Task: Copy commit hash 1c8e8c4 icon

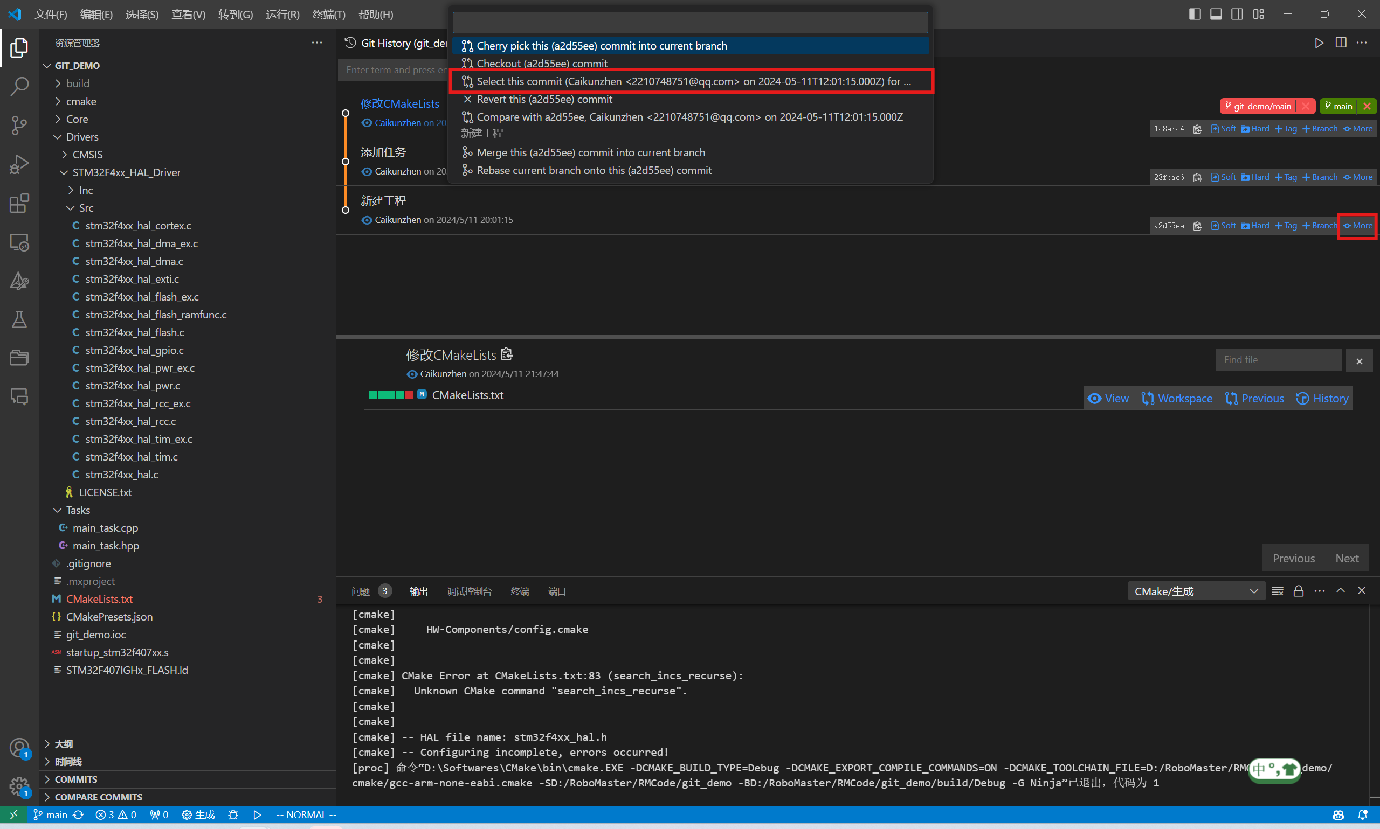Action: click(1197, 129)
